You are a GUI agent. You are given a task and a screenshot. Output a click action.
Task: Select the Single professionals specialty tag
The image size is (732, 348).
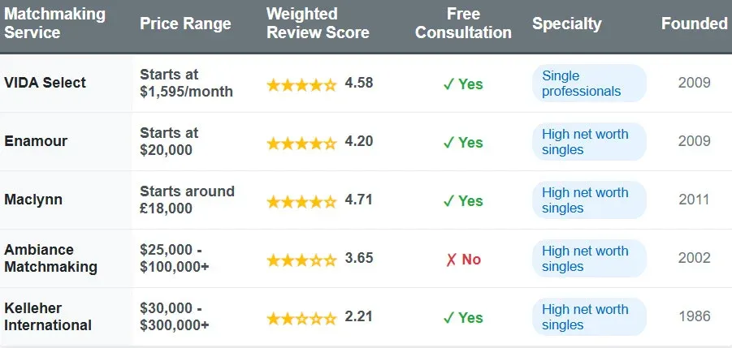589,84
